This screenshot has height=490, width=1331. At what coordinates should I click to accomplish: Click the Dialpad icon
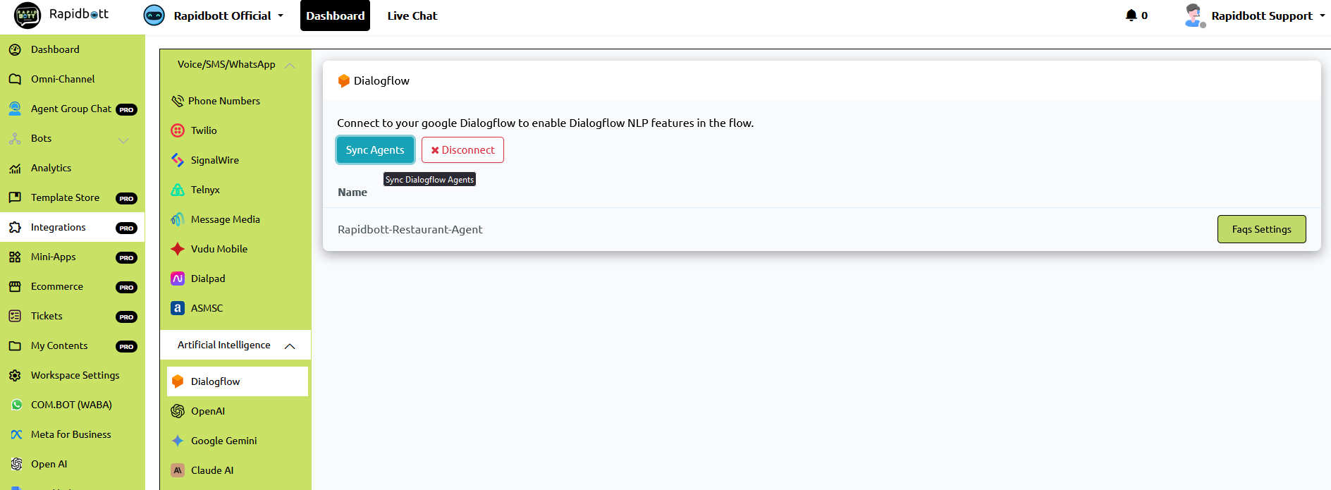pos(178,278)
